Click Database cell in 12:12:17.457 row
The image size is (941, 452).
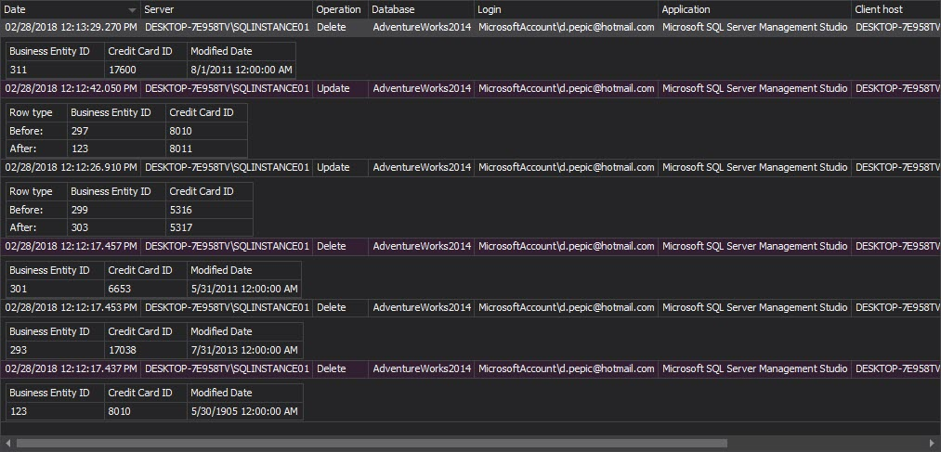tap(422, 246)
